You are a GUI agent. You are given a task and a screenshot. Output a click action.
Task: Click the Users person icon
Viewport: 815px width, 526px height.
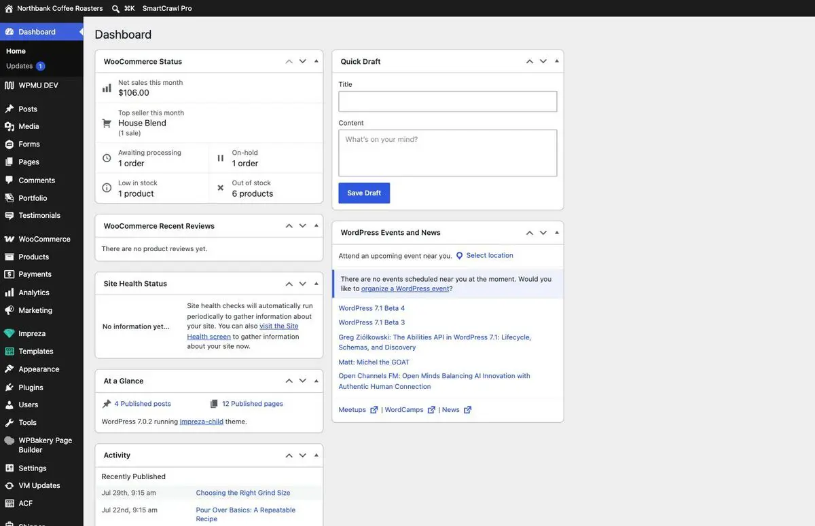tap(9, 405)
